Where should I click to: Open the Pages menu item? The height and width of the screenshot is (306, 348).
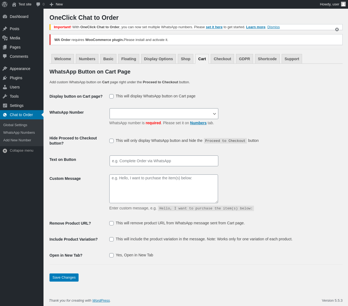point(22,47)
